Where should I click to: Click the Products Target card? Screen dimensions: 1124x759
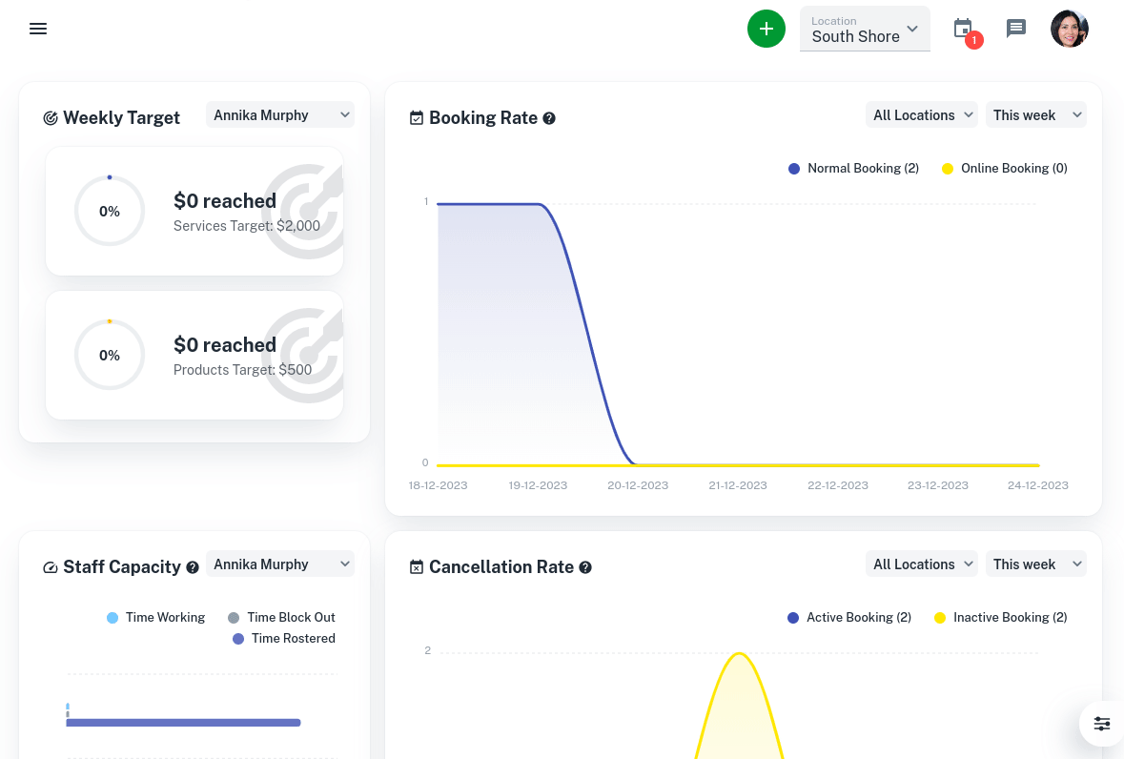tap(194, 356)
